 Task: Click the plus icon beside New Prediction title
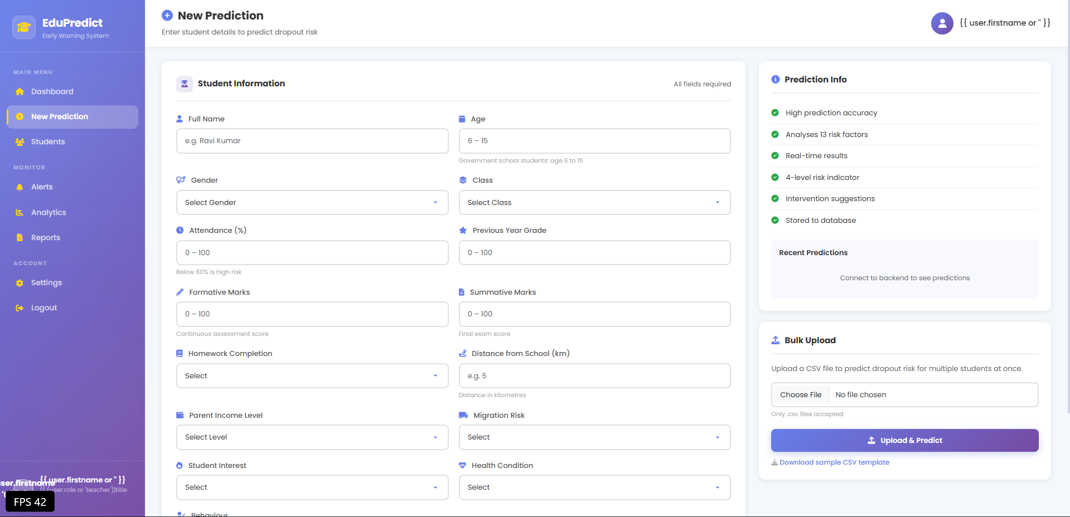click(x=167, y=16)
